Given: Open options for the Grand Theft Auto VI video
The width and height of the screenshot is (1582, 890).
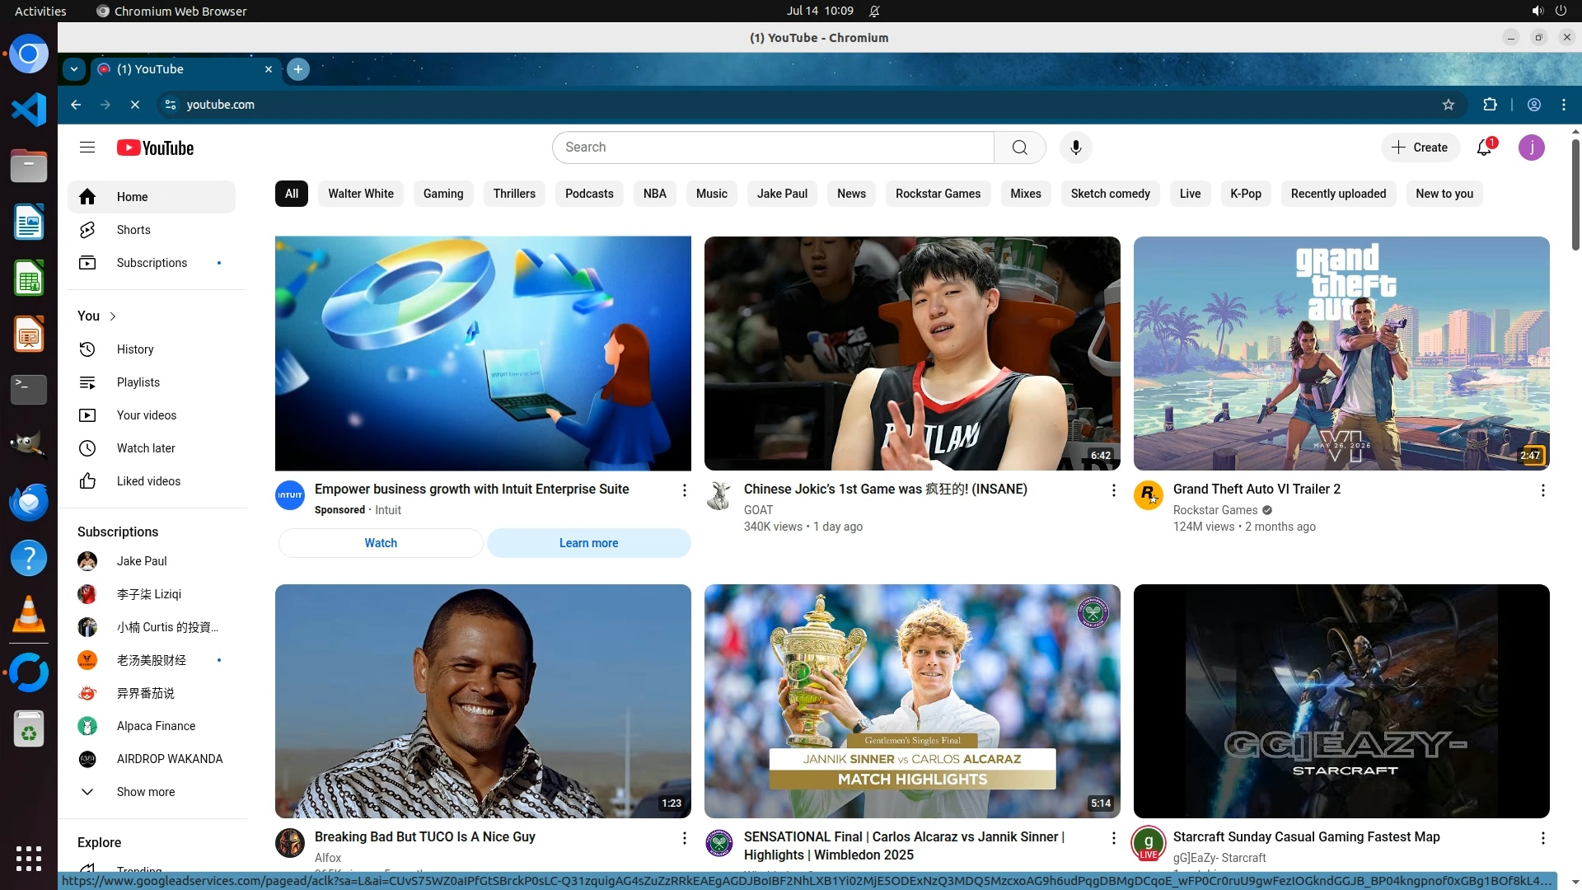Looking at the screenshot, I should click(1542, 491).
